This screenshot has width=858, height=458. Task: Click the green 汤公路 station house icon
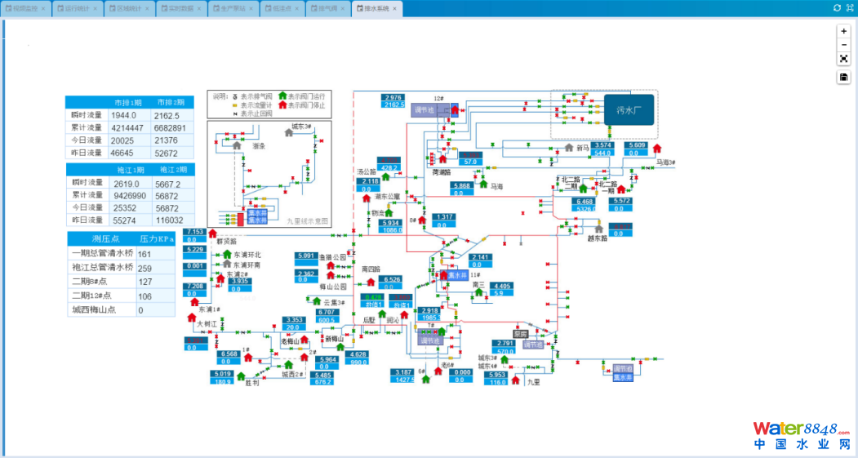pyautogui.click(x=385, y=177)
